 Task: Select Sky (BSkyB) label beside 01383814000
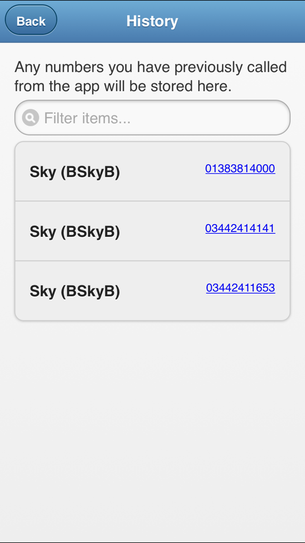click(75, 172)
